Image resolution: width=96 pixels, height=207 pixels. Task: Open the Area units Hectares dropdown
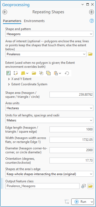pos(91,108)
